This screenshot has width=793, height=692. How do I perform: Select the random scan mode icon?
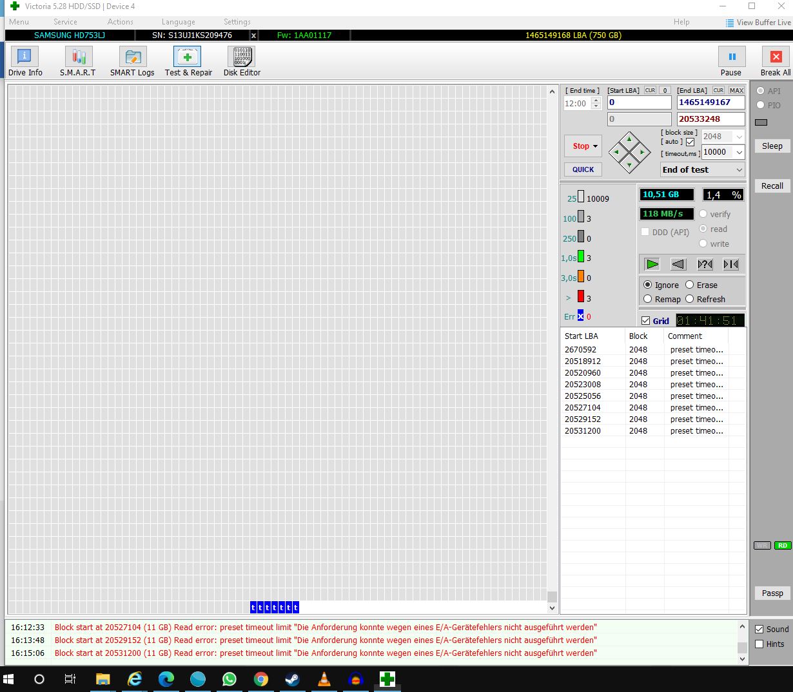(705, 264)
